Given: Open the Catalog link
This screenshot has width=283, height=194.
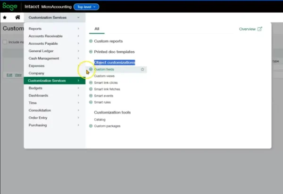Looking at the screenshot, I should click(x=100, y=120).
